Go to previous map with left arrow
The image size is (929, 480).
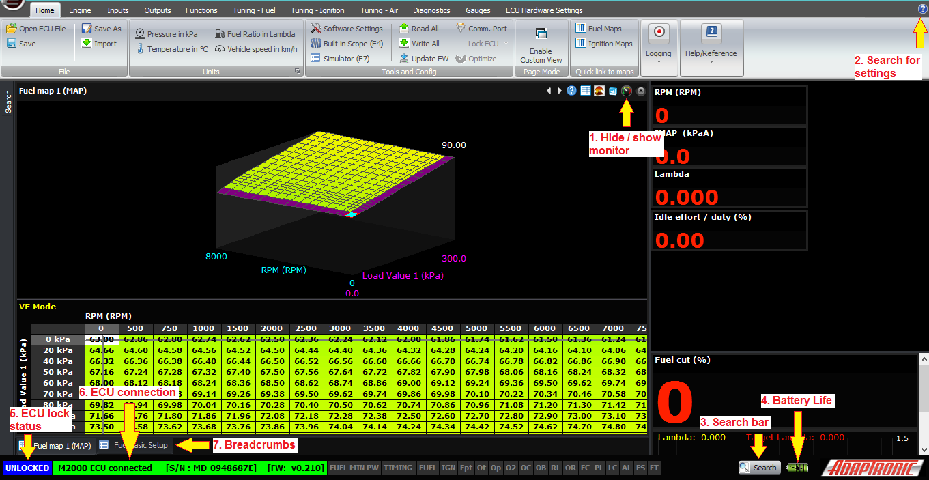coord(548,91)
